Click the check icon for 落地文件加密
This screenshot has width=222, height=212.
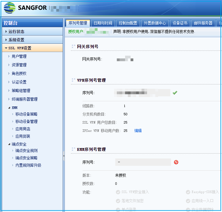pos(118,201)
